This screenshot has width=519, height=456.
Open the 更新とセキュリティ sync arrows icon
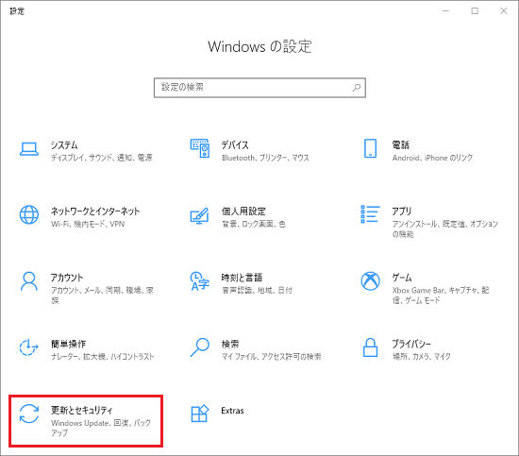(x=29, y=414)
